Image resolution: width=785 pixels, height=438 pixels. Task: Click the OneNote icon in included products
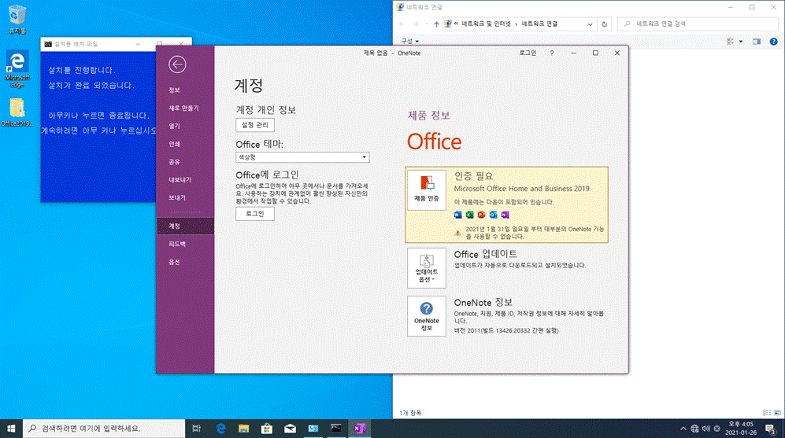pyautogui.click(x=505, y=215)
